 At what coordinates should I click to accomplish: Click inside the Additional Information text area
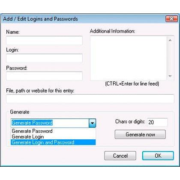129,58
